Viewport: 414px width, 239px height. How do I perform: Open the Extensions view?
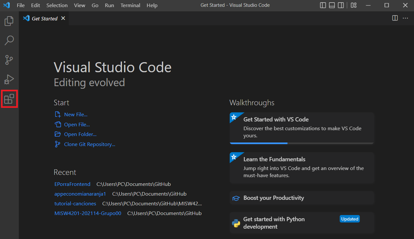pyautogui.click(x=9, y=99)
